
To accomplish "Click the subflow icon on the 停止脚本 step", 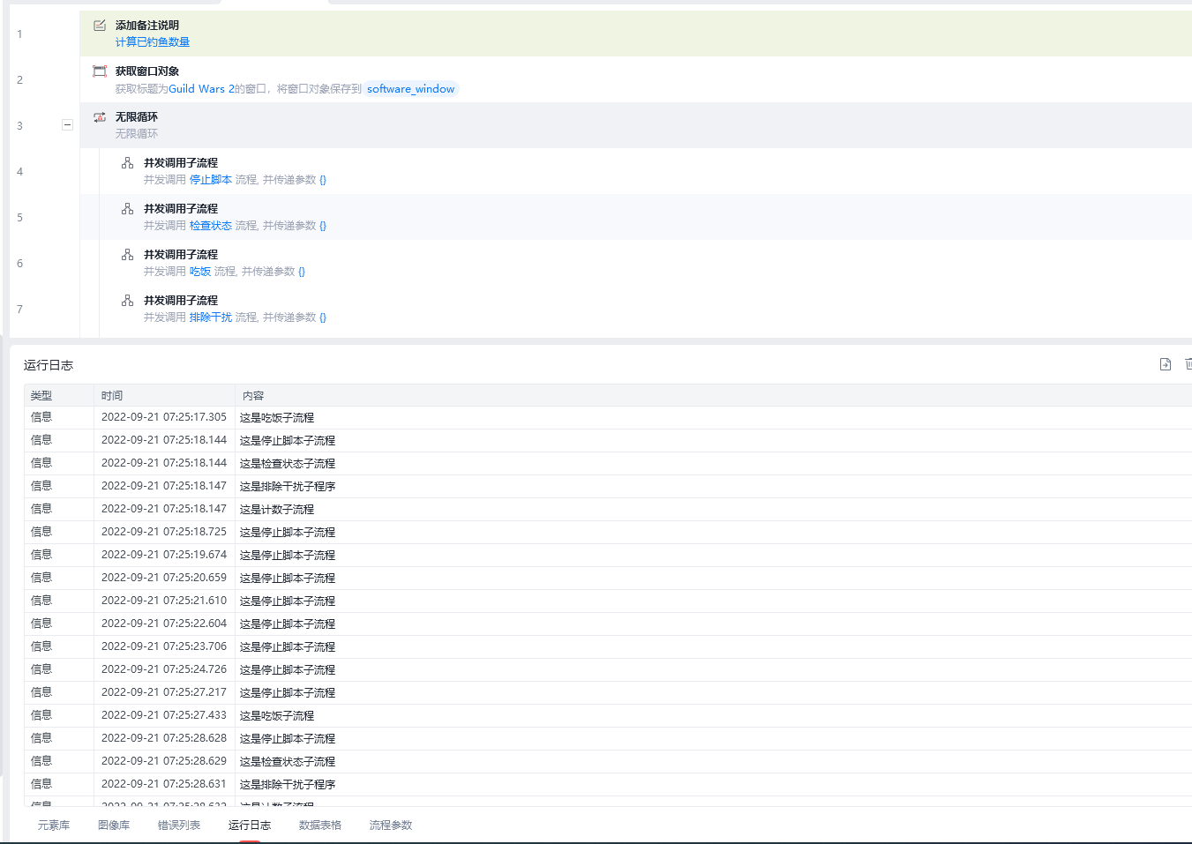I will [x=128, y=163].
